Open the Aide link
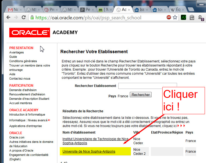Screen dimensions: 206x163 click(x=12, y=74)
